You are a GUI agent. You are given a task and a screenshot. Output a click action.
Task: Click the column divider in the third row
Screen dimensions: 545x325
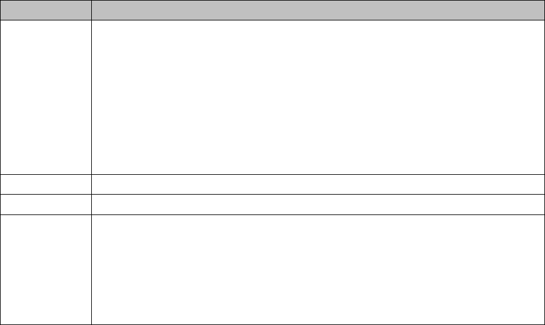[x=91, y=205]
